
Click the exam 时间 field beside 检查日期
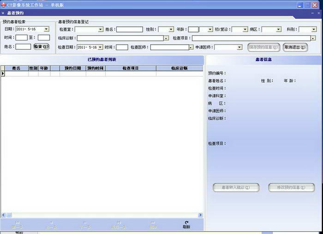(x=122, y=47)
